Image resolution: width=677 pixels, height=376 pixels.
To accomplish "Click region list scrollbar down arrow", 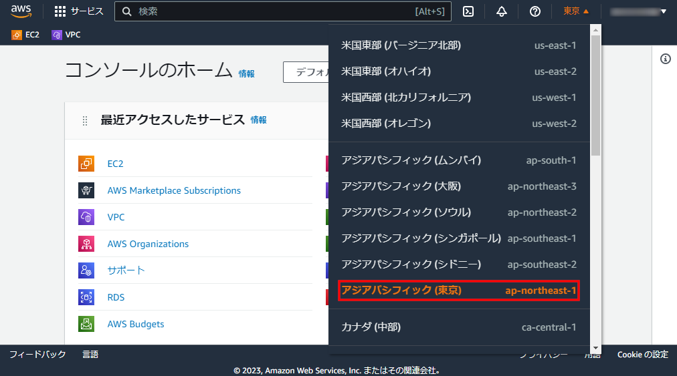I will [x=596, y=348].
